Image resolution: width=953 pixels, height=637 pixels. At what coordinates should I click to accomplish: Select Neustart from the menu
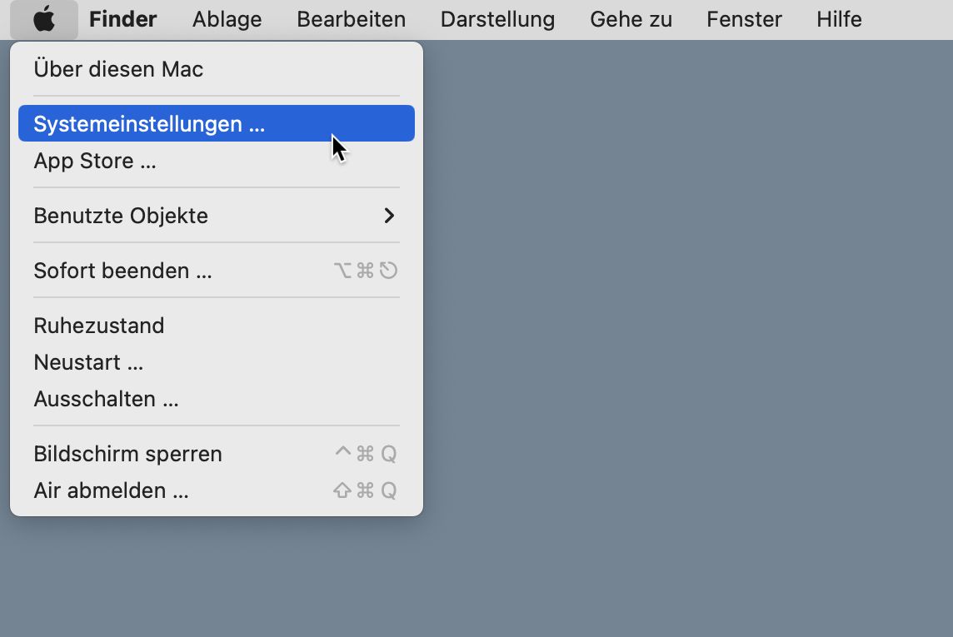coord(217,362)
